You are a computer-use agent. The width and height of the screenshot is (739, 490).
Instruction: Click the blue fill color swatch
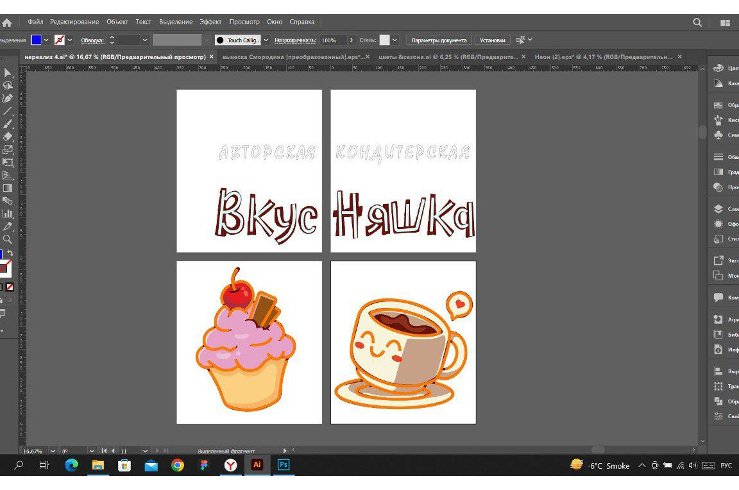click(x=37, y=40)
